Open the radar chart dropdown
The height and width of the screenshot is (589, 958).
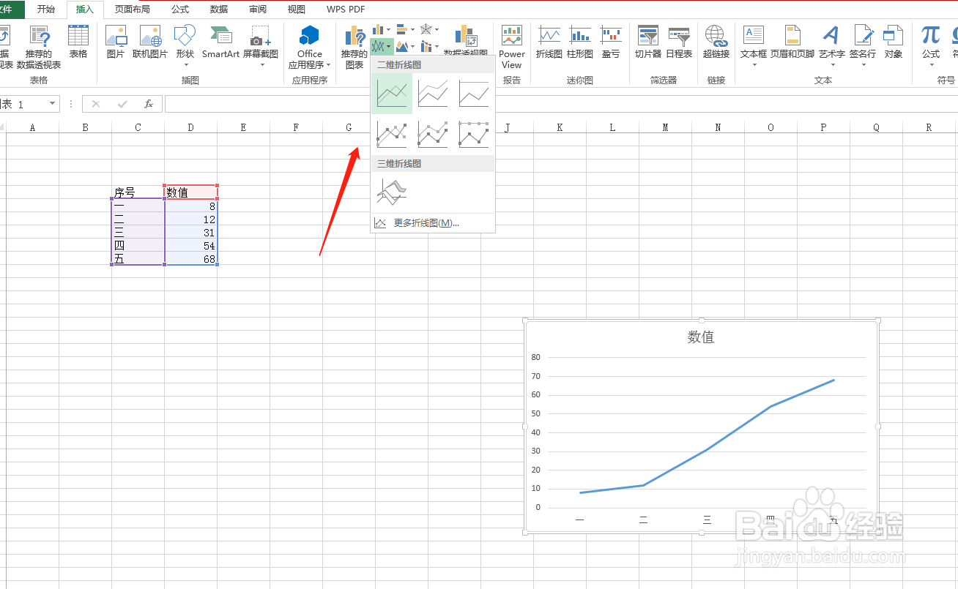pyautogui.click(x=430, y=29)
